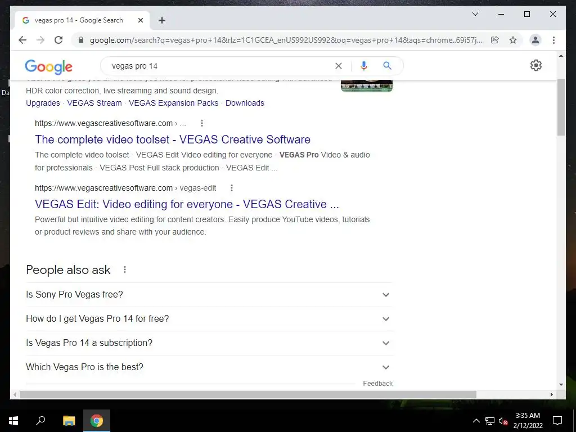Open the VEGAS Stream sitelink
Viewport: 576px width, 432px height.
click(x=94, y=103)
